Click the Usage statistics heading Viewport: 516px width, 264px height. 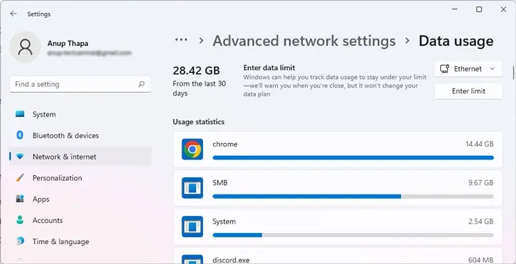tap(198, 122)
